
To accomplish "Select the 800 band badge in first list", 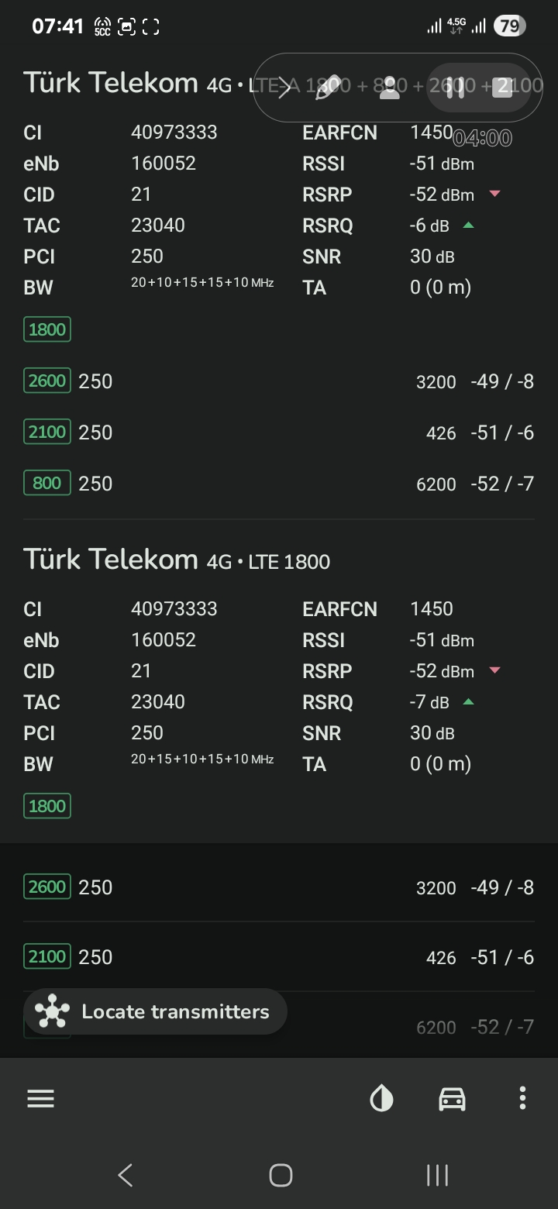I will point(47,483).
